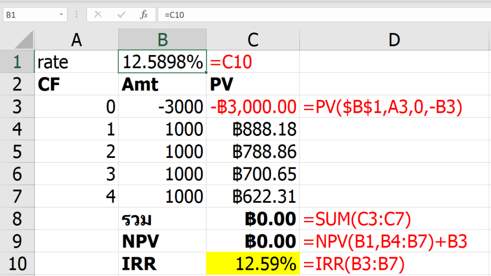Click the red '=C10' text cell
Screen dimensions: 491x276
click(x=253, y=62)
